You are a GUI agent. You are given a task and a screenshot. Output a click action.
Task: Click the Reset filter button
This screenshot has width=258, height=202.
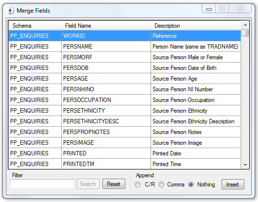click(114, 184)
